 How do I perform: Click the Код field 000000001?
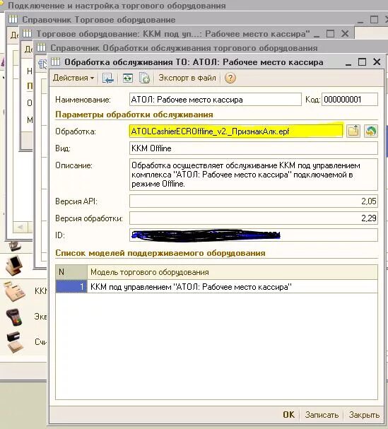tap(350, 100)
